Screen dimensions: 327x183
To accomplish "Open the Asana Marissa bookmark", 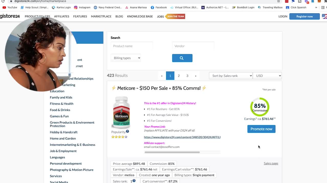I will 136,7.
